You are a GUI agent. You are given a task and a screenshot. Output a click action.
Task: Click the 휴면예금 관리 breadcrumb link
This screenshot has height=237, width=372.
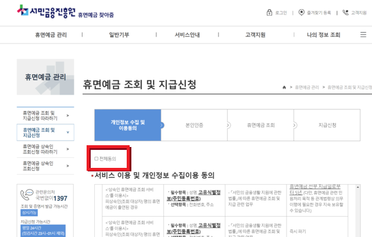(x=307, y=88)
